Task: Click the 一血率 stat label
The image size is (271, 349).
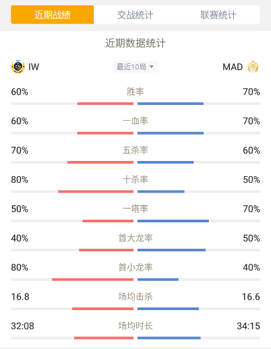Action: pos(135,121)
